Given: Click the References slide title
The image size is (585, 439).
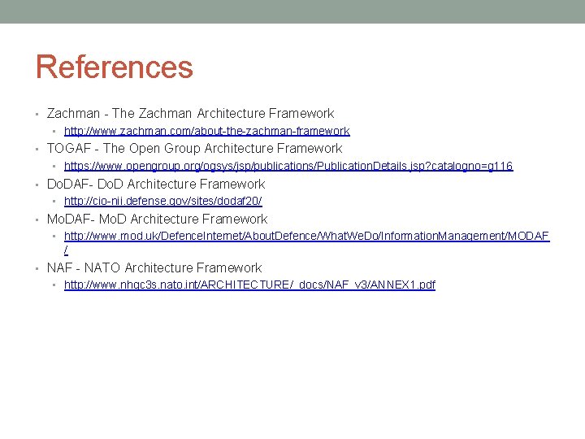Looking at the screenshot, I should tap(115, 67).
